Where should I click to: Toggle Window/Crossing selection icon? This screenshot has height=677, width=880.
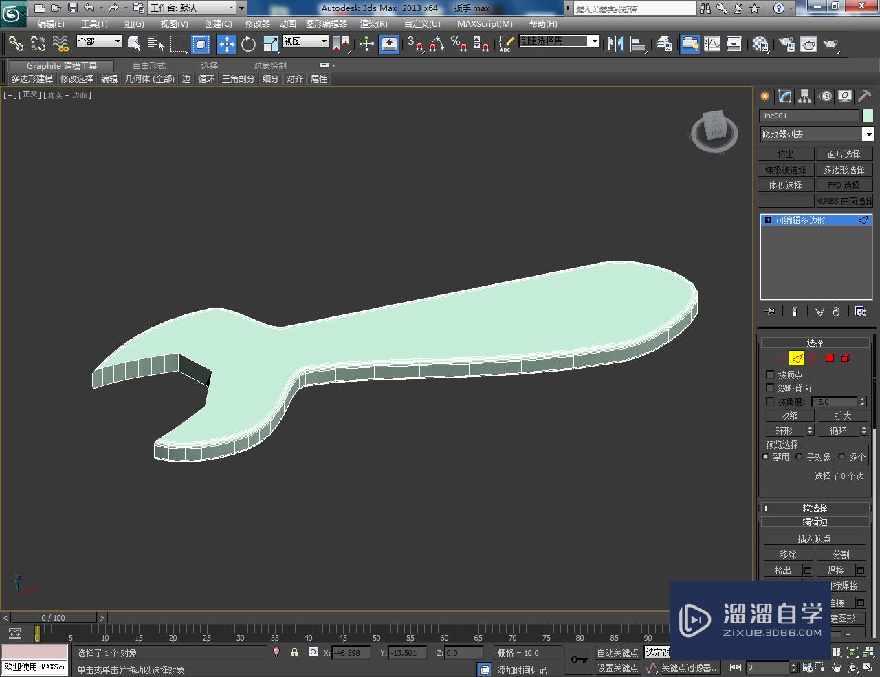pos(201,44)
